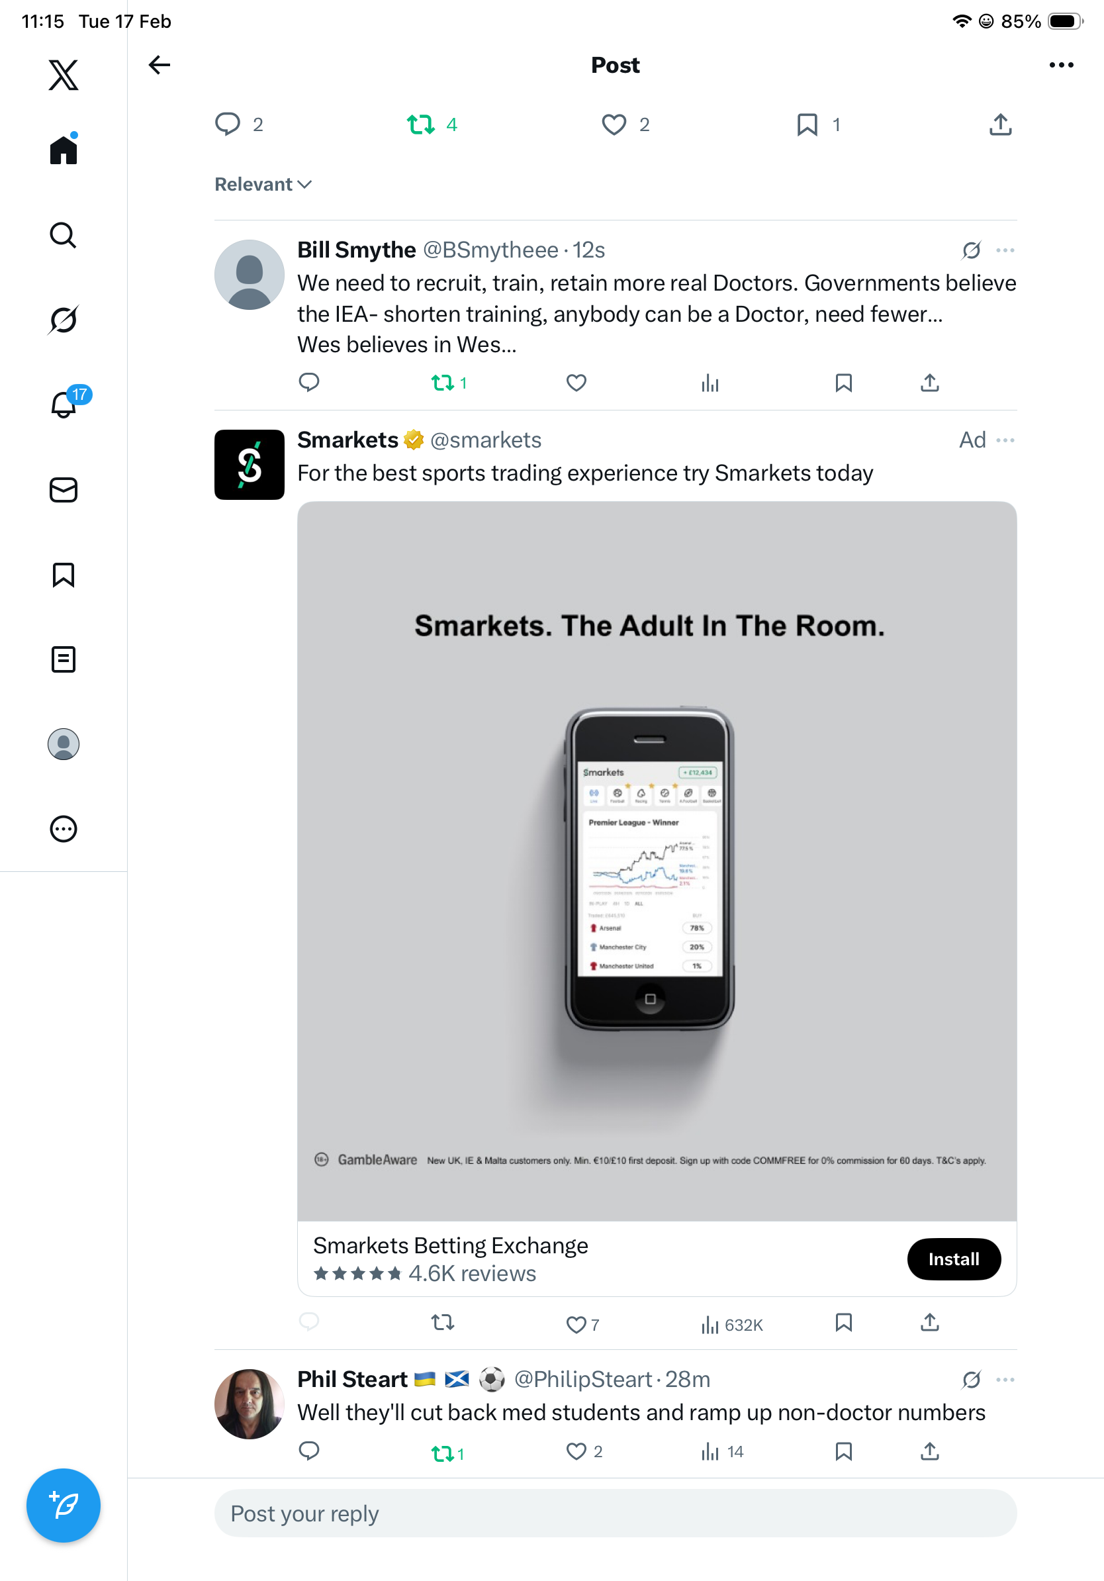
Task: Install the Smarkets Betting Exchange app
Action: pyautogui.click(x=953, y=1259)
